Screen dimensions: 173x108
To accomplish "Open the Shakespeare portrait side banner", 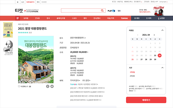I will [8, 48].
